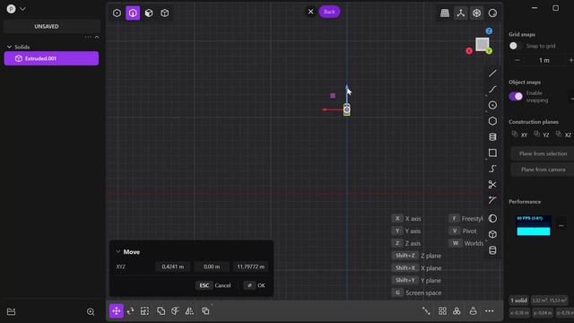This screenshot has height=323, width=574.
Task: Select the curve fillet tool
Action: click(492, 200)
